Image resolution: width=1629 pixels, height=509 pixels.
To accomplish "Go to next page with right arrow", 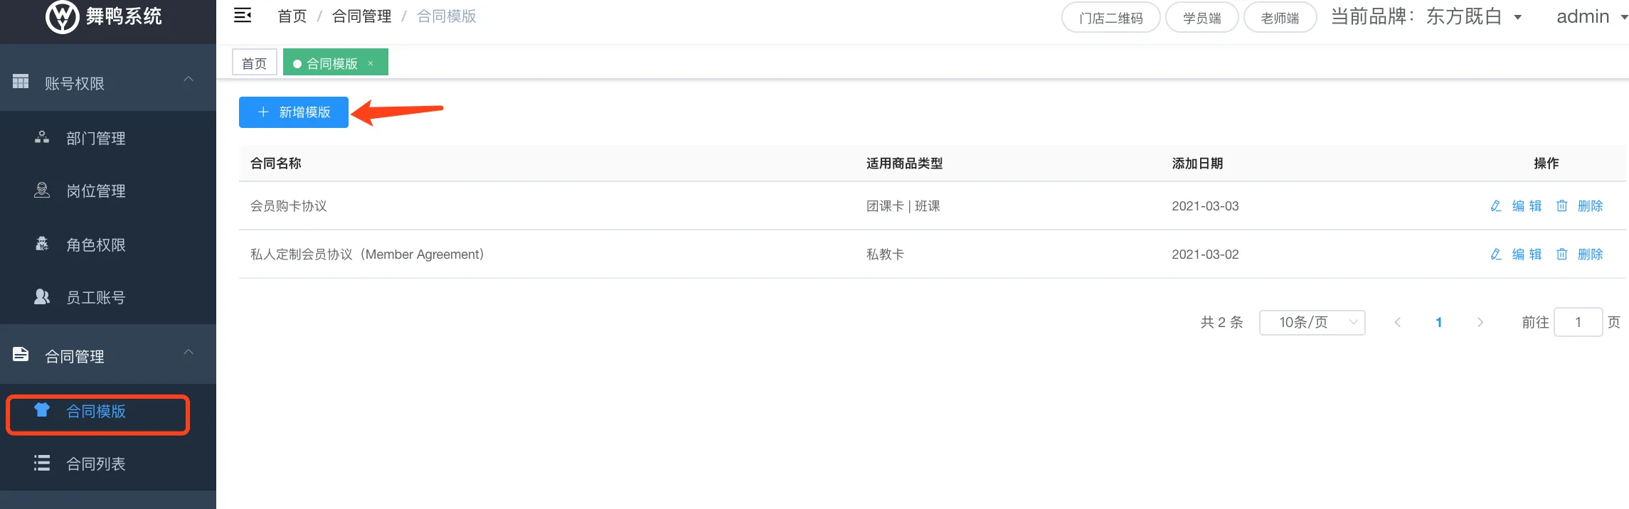I will [1480, 323].
